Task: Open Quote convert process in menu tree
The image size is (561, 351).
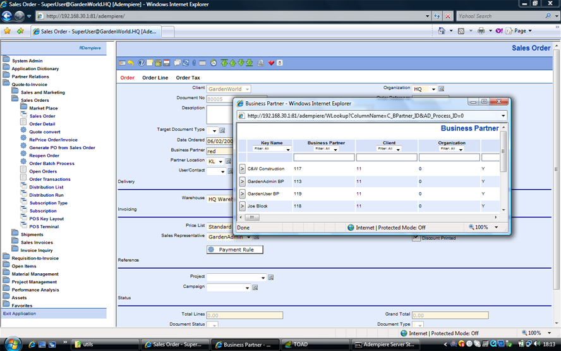Action: (x=45, y=132)
